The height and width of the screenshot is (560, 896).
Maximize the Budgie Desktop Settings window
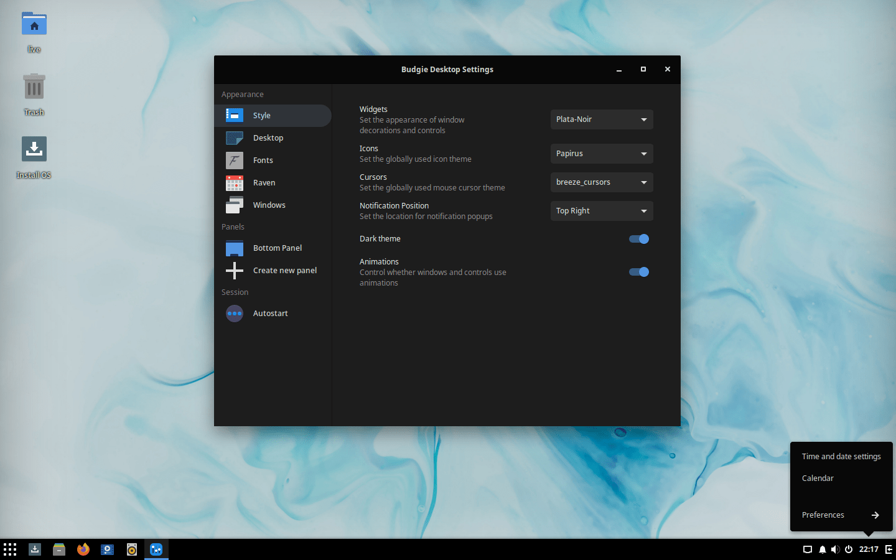[x=643, y=70]
